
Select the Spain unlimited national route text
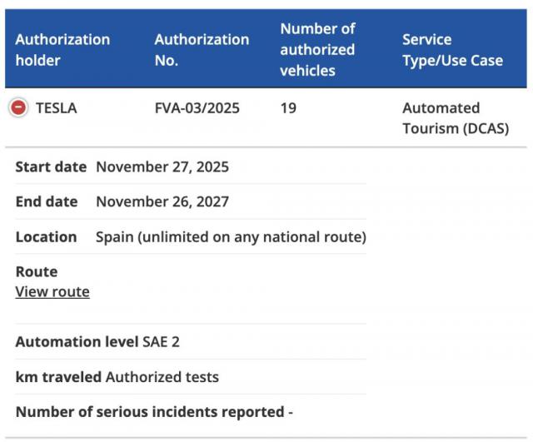231,236
